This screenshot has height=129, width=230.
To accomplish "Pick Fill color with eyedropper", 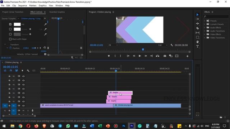I will [45, 24].
